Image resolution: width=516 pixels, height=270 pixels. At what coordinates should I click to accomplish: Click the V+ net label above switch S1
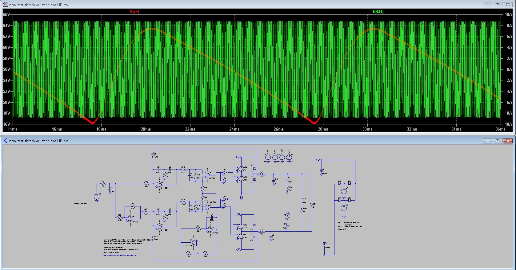click(x=238, y=157)
